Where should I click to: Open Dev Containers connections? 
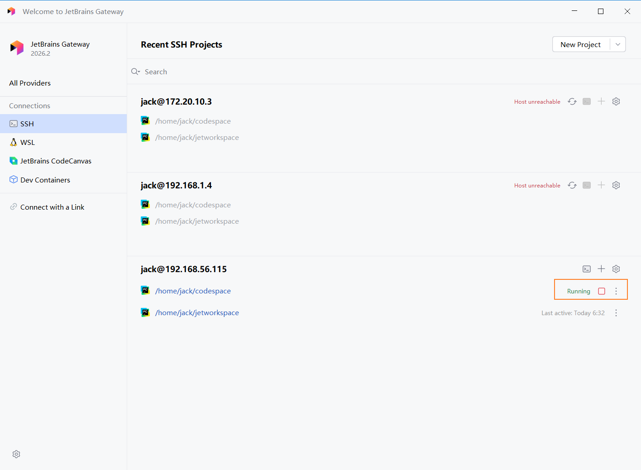[63, 180]
